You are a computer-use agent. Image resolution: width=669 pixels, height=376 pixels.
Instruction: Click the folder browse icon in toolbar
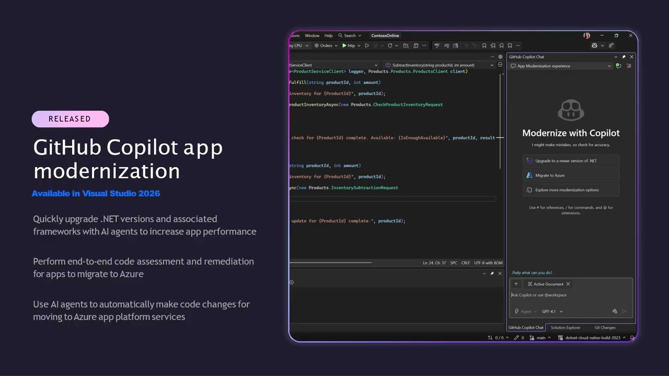407,45
